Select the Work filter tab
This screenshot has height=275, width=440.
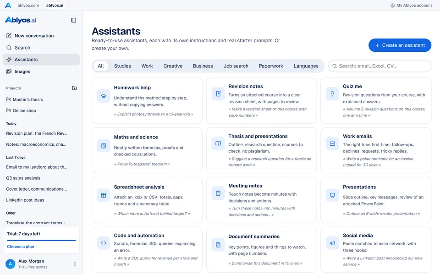tap(147, 66)
